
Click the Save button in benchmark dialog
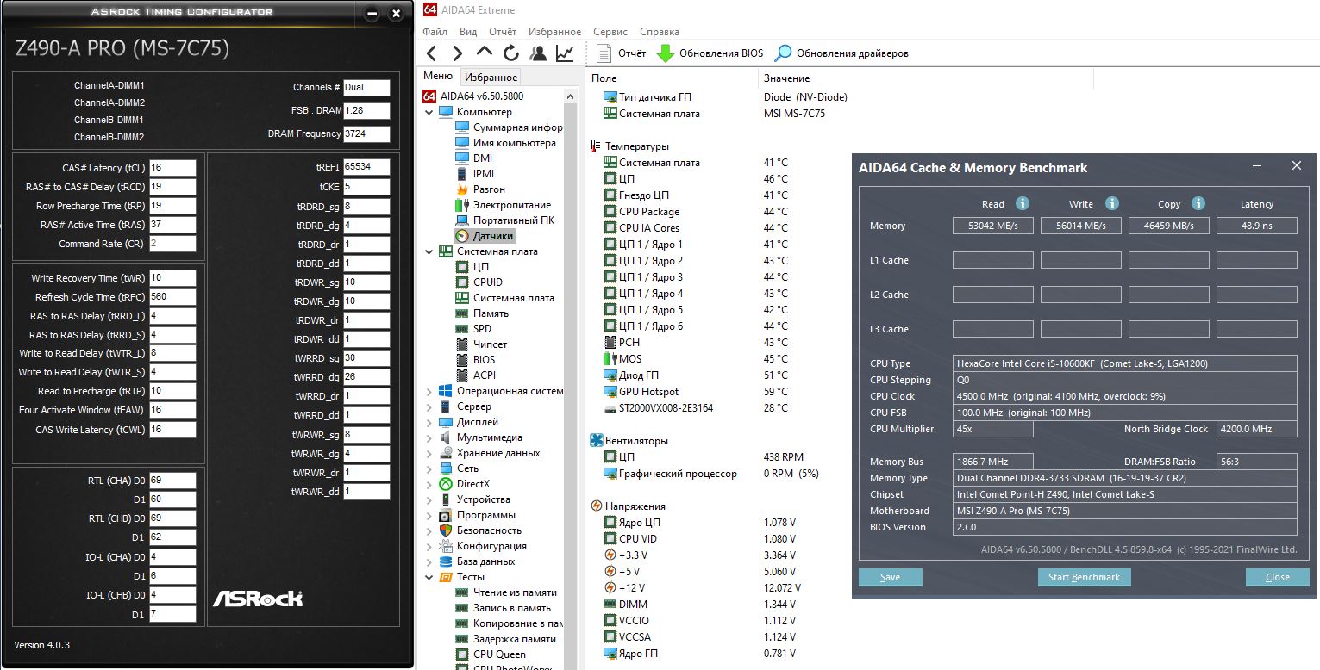pos(891,577)
